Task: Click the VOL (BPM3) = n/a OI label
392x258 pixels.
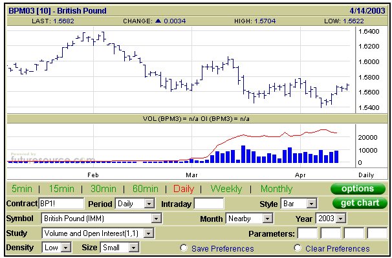Action: [196, 119]
